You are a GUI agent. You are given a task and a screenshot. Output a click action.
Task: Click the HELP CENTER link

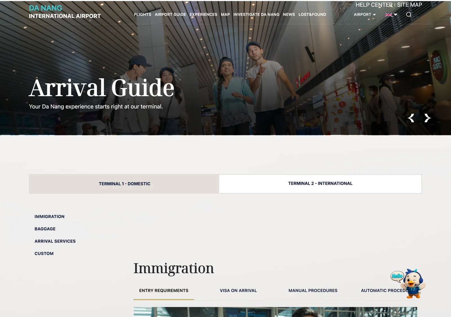(x=374, y=5)
